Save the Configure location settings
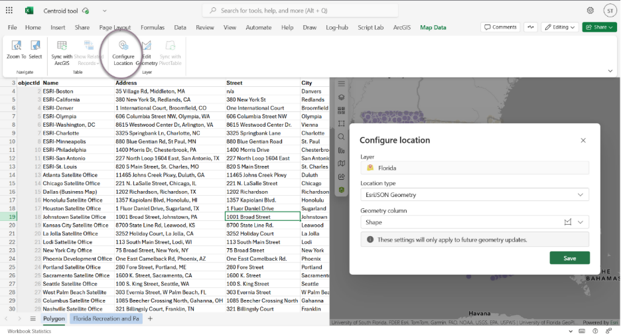This screenshot has height=335, width=621. tap(569, 258)
